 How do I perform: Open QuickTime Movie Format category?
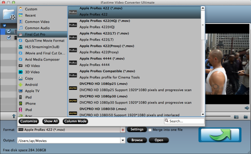pyautogui.click(x=42, y=41)
